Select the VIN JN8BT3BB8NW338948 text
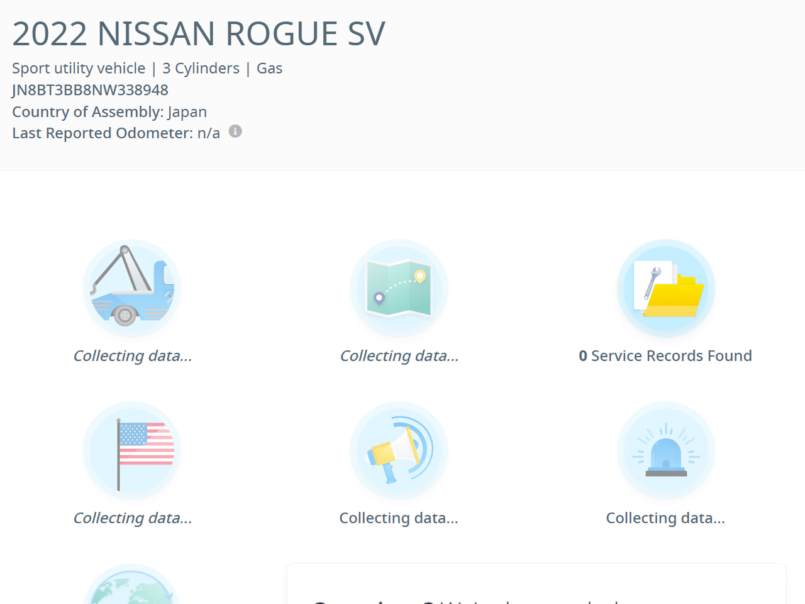The width and height of the screenshot is (805, 604). pos(90,90)
